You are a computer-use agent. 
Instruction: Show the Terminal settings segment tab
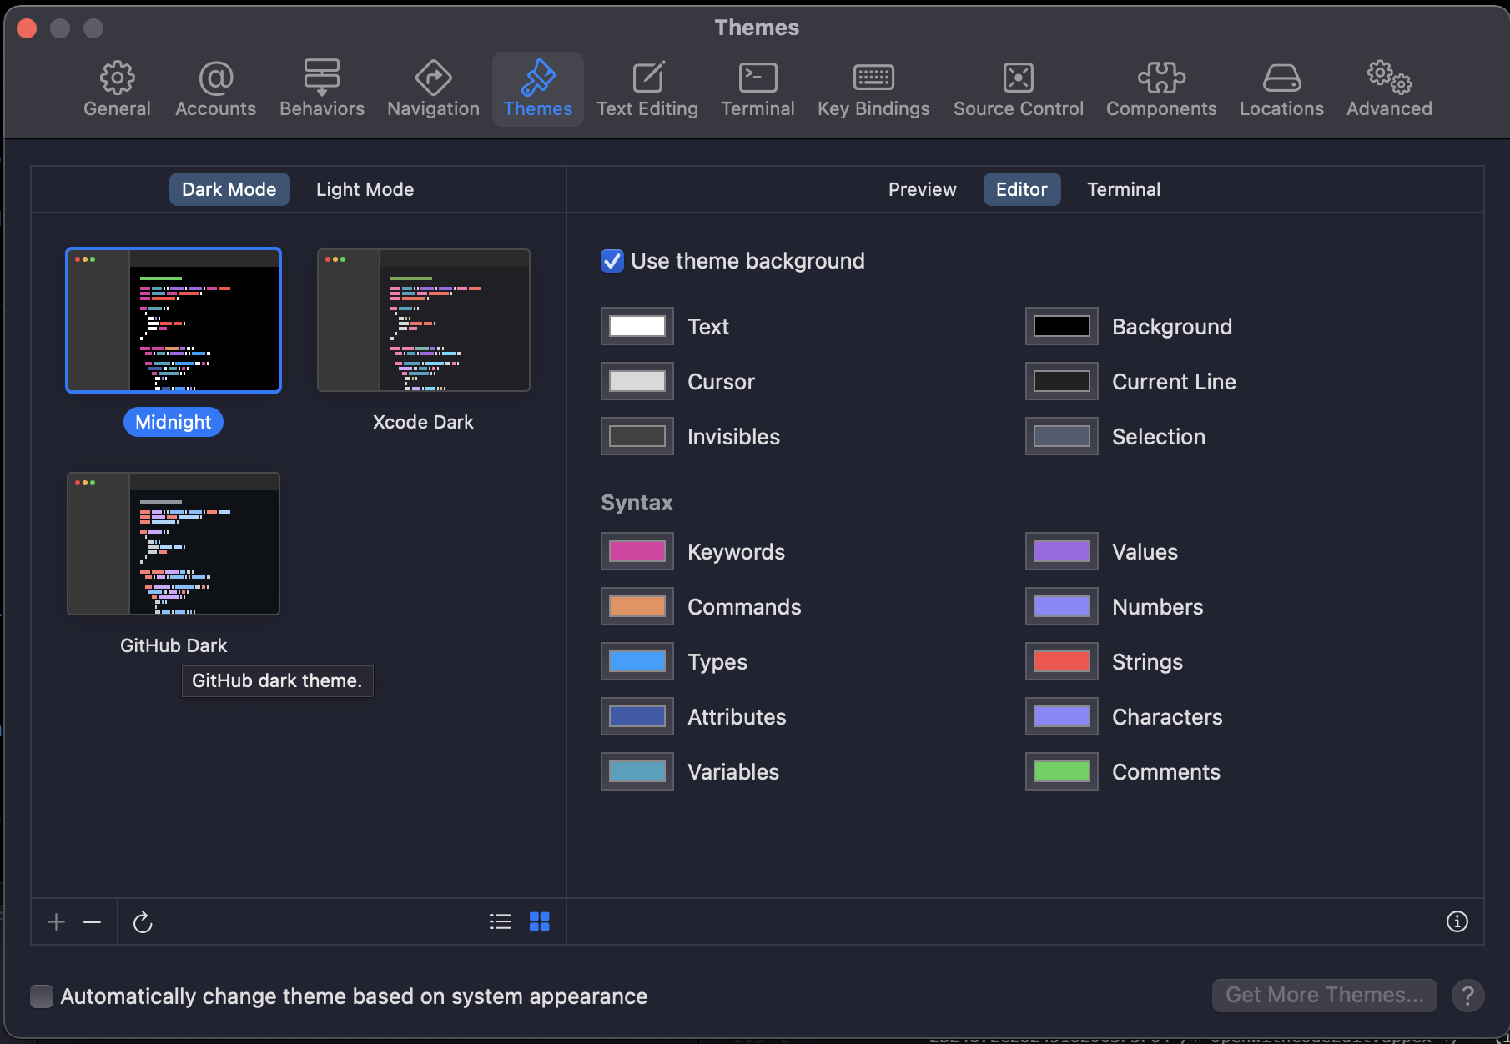(x=1123, y=189)
